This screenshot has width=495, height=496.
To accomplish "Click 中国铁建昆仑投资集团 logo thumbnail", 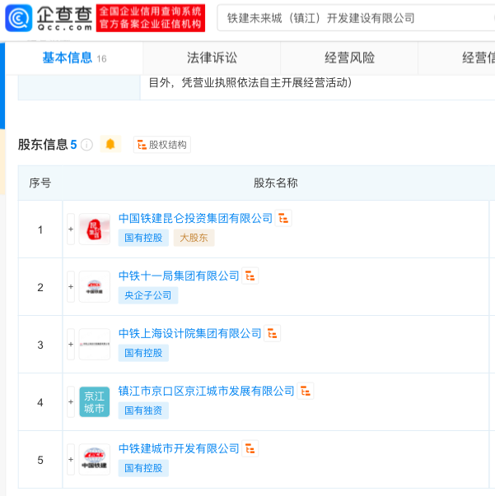I will click(x=95, y=229).
